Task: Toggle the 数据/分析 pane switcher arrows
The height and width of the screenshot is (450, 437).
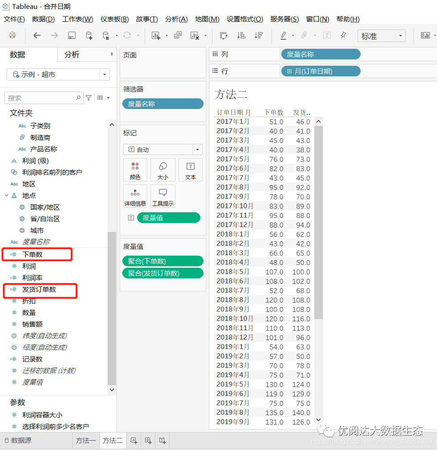Action: [112, 54]
